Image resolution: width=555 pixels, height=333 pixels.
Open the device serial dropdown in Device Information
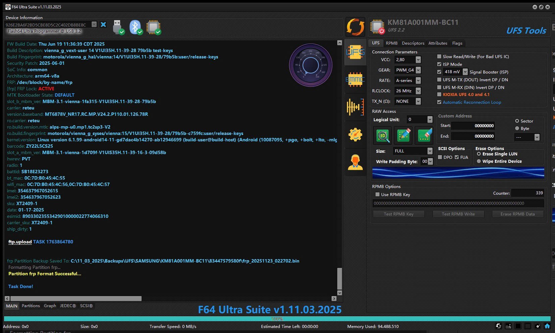pos(94,25)
